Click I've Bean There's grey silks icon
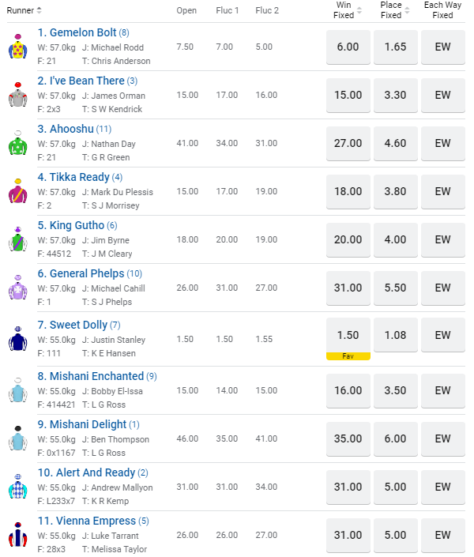The width and height of the screenshot is (474, 557). (17, 96)
